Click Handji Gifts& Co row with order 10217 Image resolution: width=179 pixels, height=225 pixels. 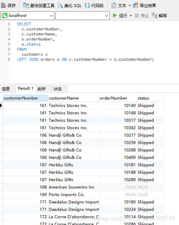(73, 135)
